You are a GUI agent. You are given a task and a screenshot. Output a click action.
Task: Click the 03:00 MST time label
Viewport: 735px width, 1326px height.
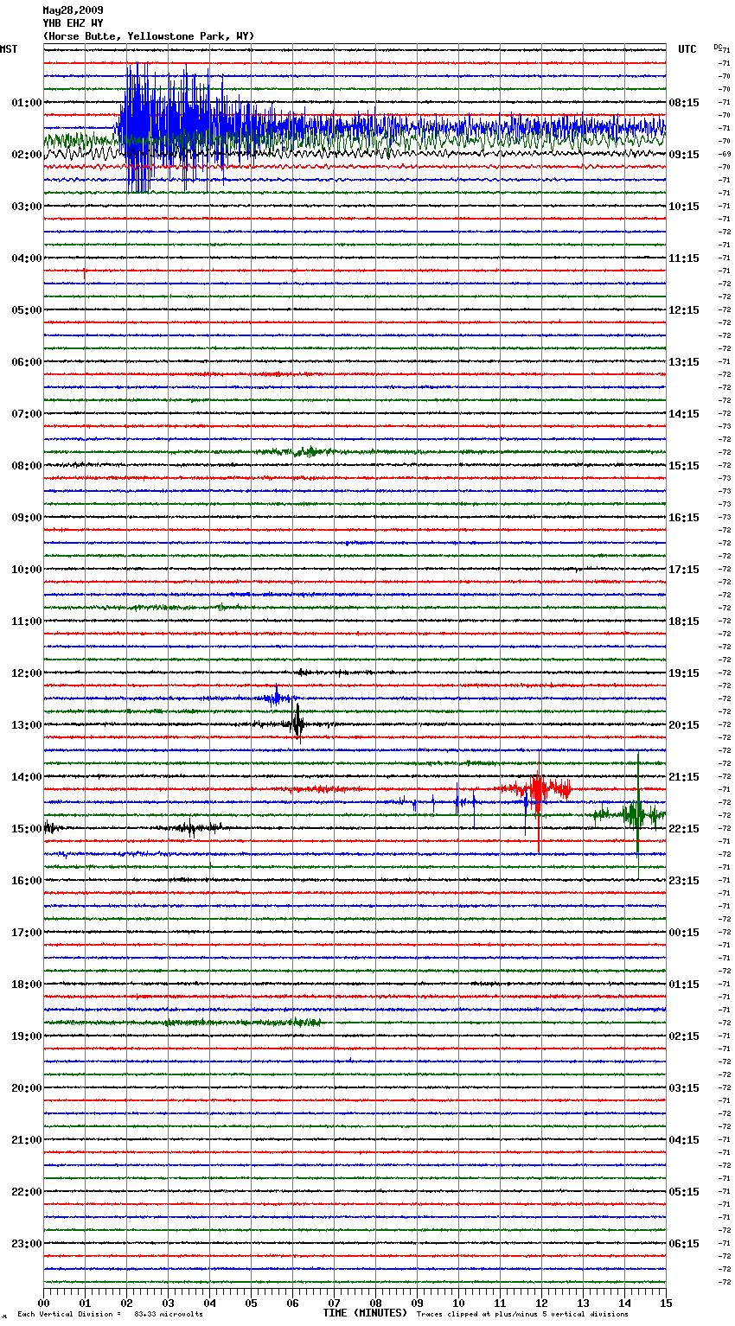pyautogui.click(x=26, y=207)
